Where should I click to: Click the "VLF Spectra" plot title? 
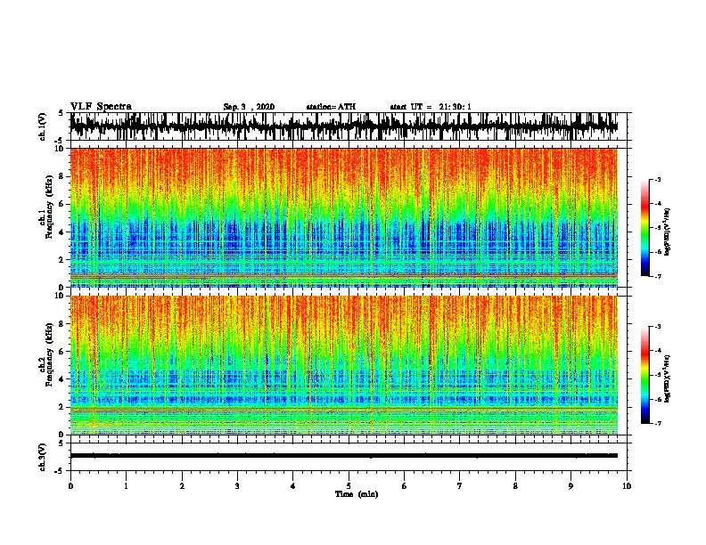(x=101, y=107)
